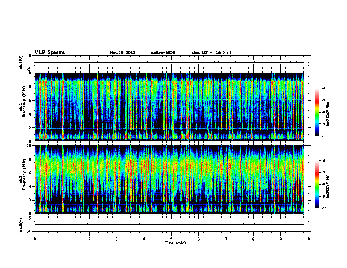The image size is (347, 268).
Task: Select the 'Nov.15, 2022' date text
Action: (x=122, y=53)
